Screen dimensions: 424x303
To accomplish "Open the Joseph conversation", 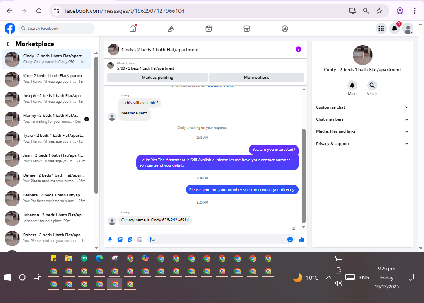I will (x=46, y=99).
